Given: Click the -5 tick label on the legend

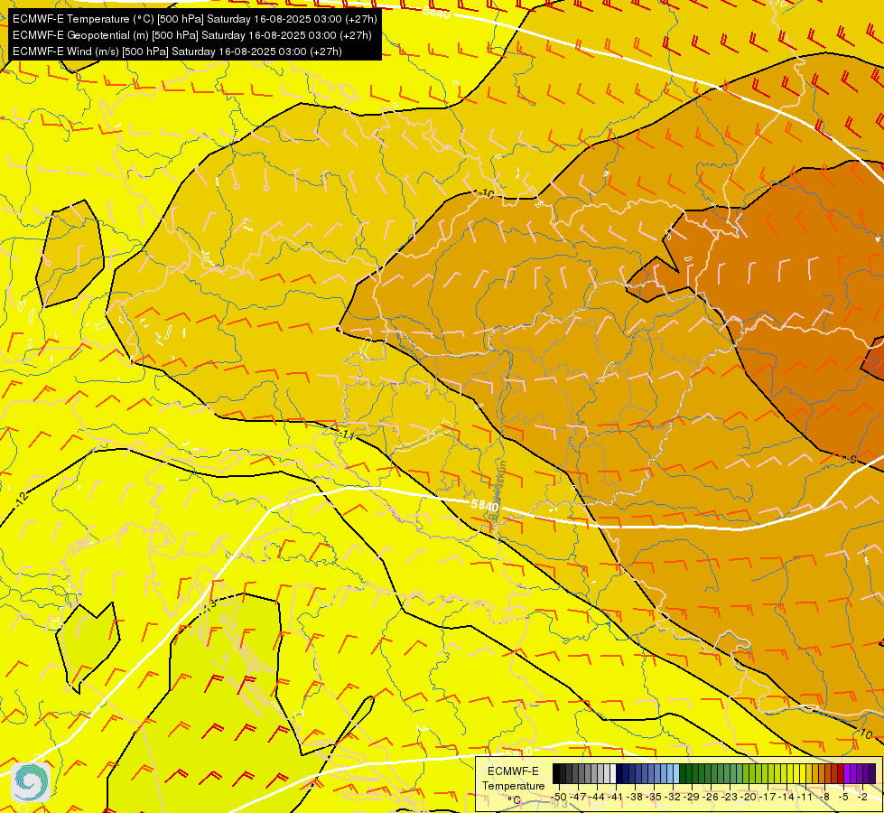Looking at the screenshot, I should [x=842, y=798].
